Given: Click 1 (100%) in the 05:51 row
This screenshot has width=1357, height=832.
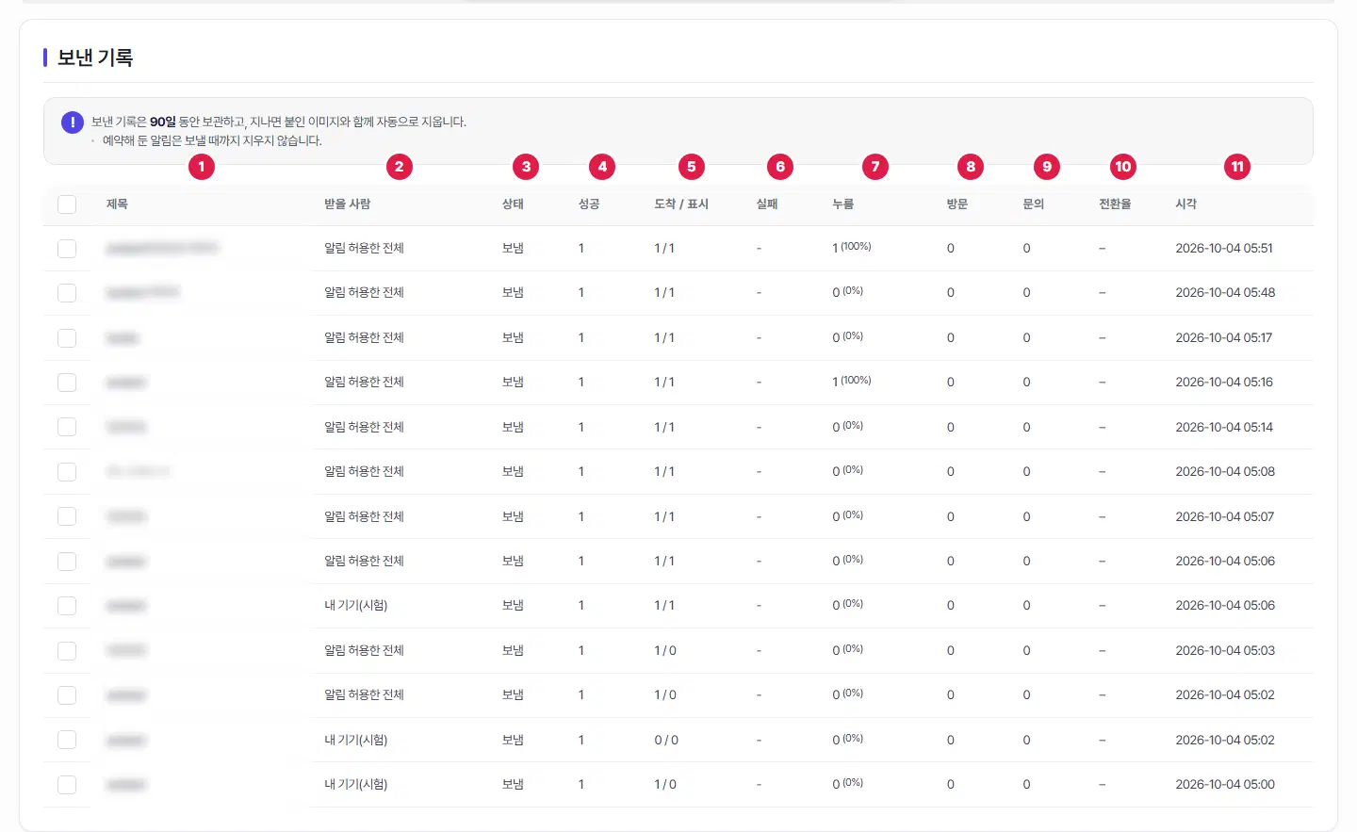Looking at the screenshot, I should (x=852, y=248).
